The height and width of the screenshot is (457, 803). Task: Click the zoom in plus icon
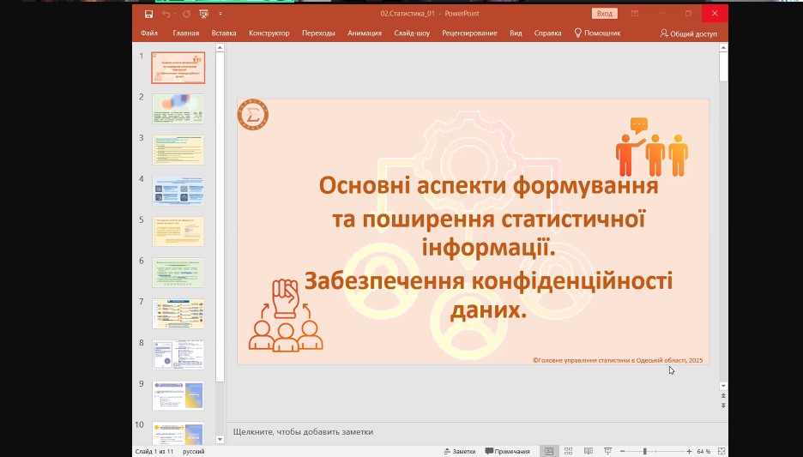pyautogui.click(x=689, y=451)
